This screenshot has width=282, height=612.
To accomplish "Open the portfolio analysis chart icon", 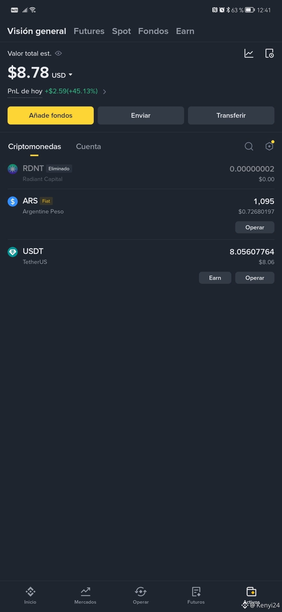I will [x=249, y=53].
